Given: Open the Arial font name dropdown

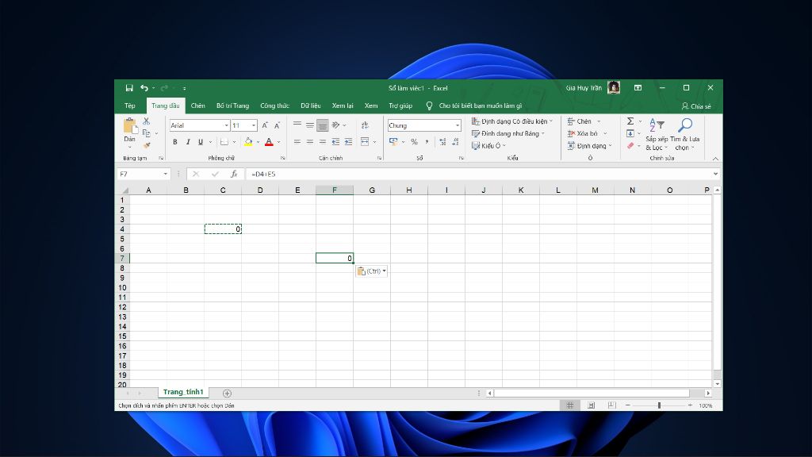Looking at the screenshot, I should (x=226, y=125).
